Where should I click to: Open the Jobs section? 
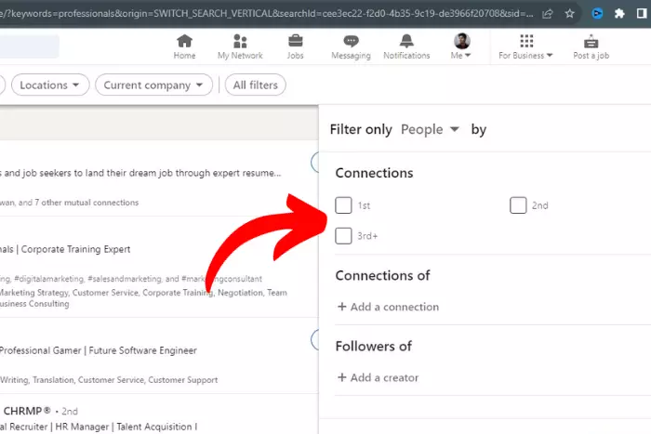[x=295, y=46]
